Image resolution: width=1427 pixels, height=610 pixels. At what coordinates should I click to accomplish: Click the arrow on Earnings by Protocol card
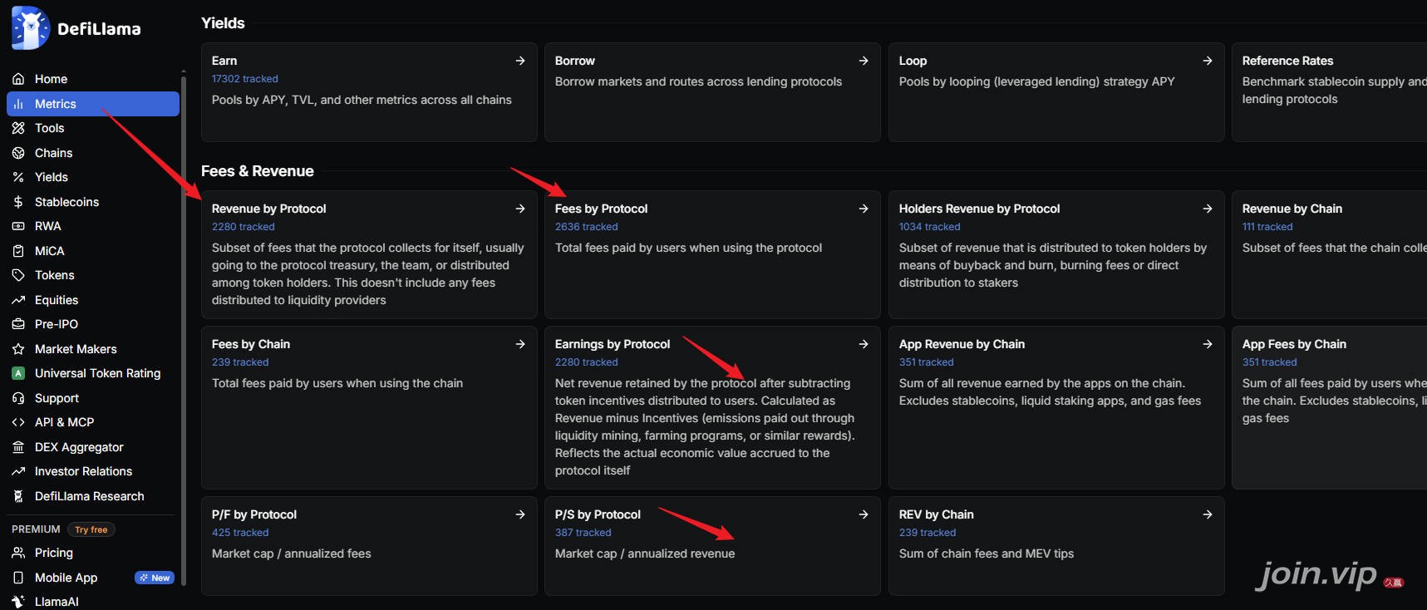864,344
